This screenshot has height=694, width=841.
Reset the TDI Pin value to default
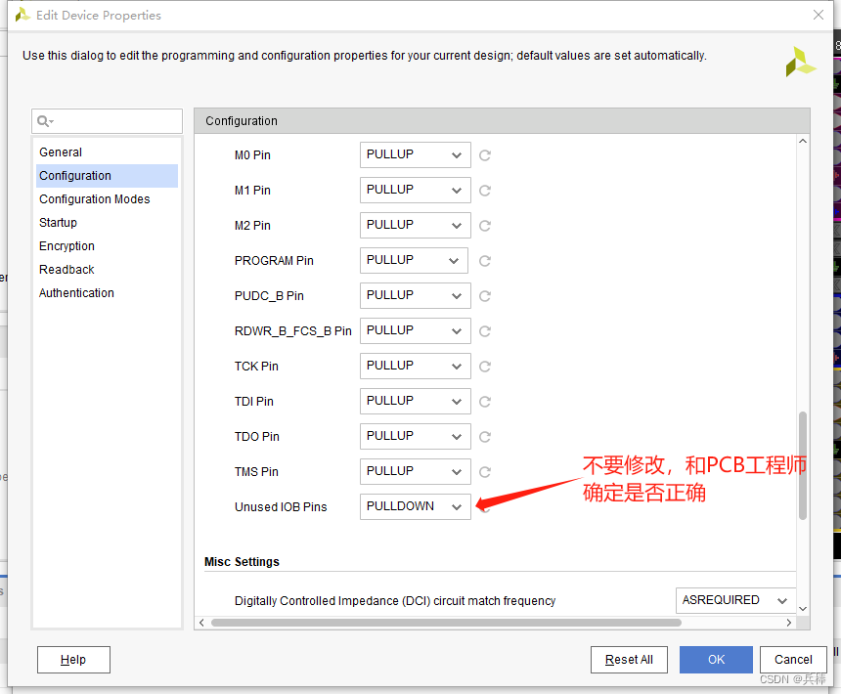coord(485,402)
